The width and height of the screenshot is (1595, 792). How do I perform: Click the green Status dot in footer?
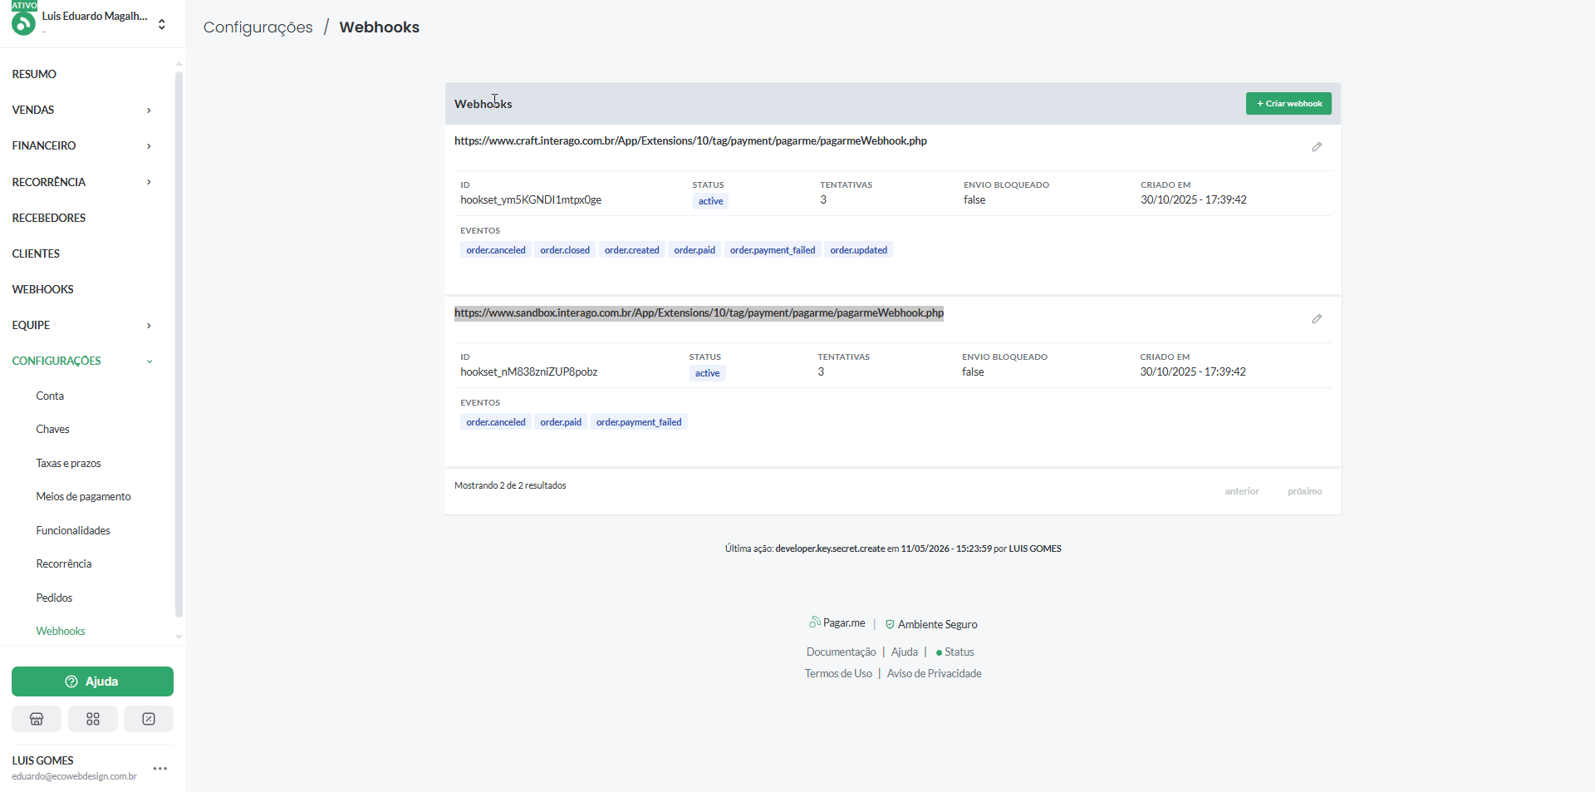coord(939,653)
